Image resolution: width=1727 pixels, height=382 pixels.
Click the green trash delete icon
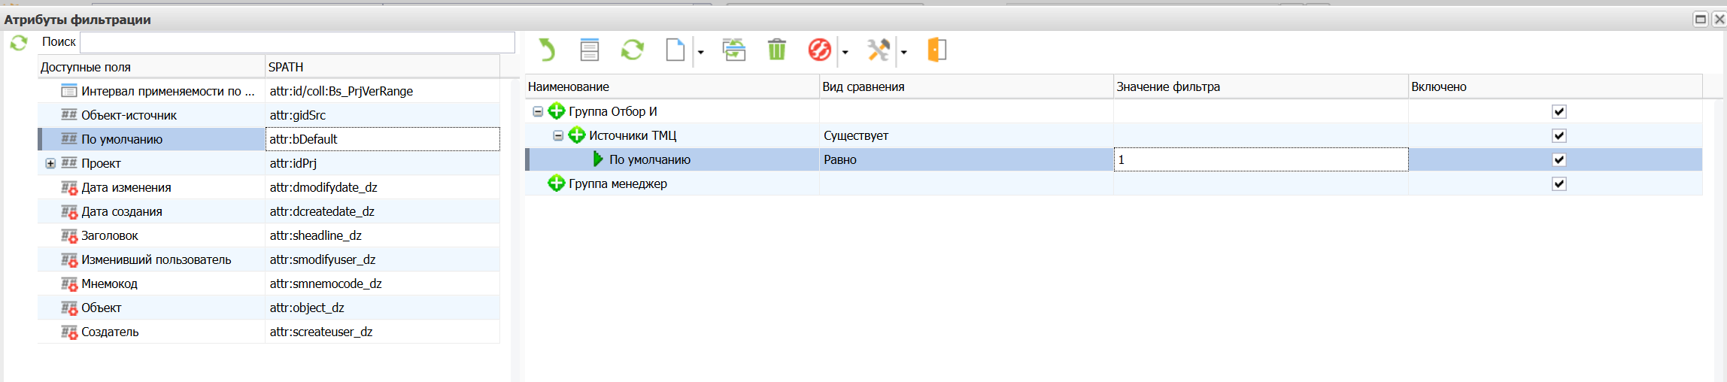tap(776, 50)
